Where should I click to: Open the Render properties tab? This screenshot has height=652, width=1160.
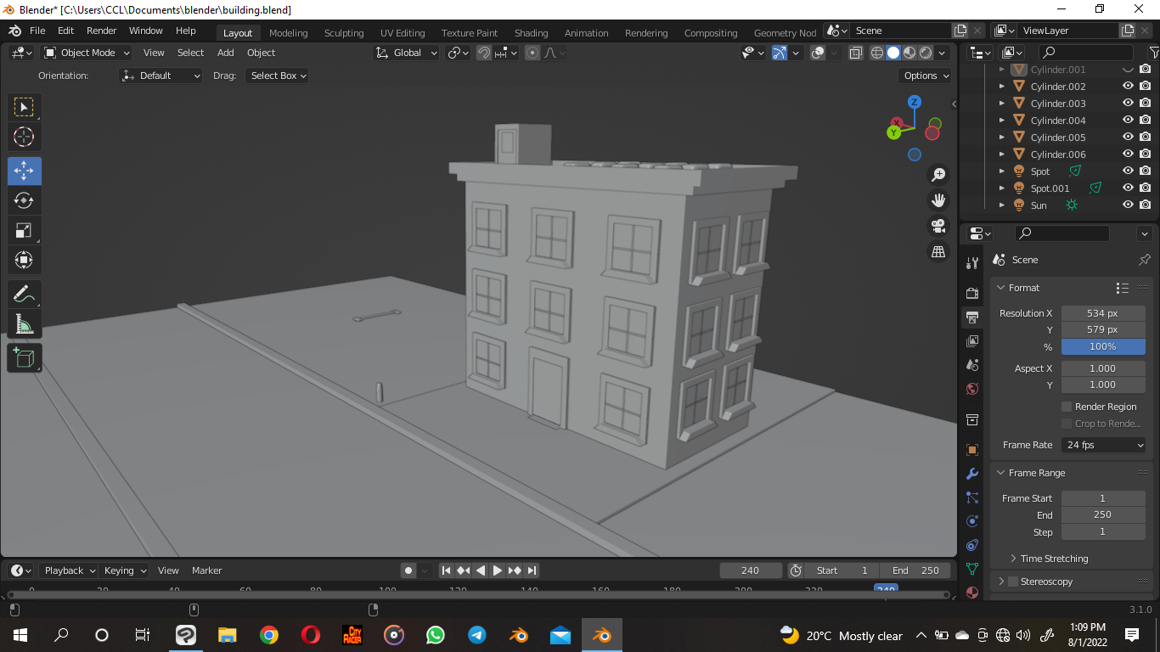(x=972, y=293)
